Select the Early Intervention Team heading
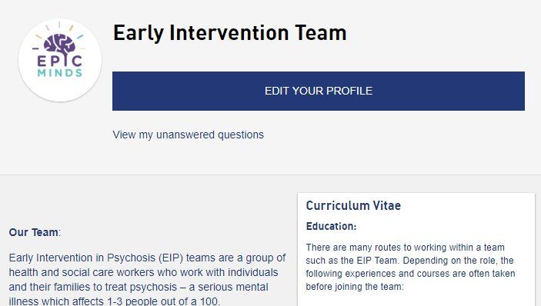Viewport: 541px width, 306px height. coord(230,33)
